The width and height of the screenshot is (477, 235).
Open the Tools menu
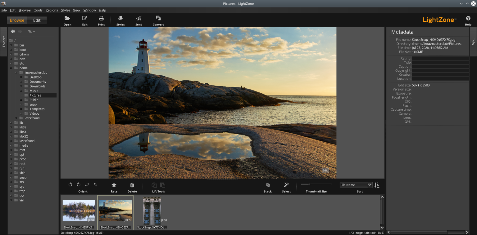(x=38, y=10)
